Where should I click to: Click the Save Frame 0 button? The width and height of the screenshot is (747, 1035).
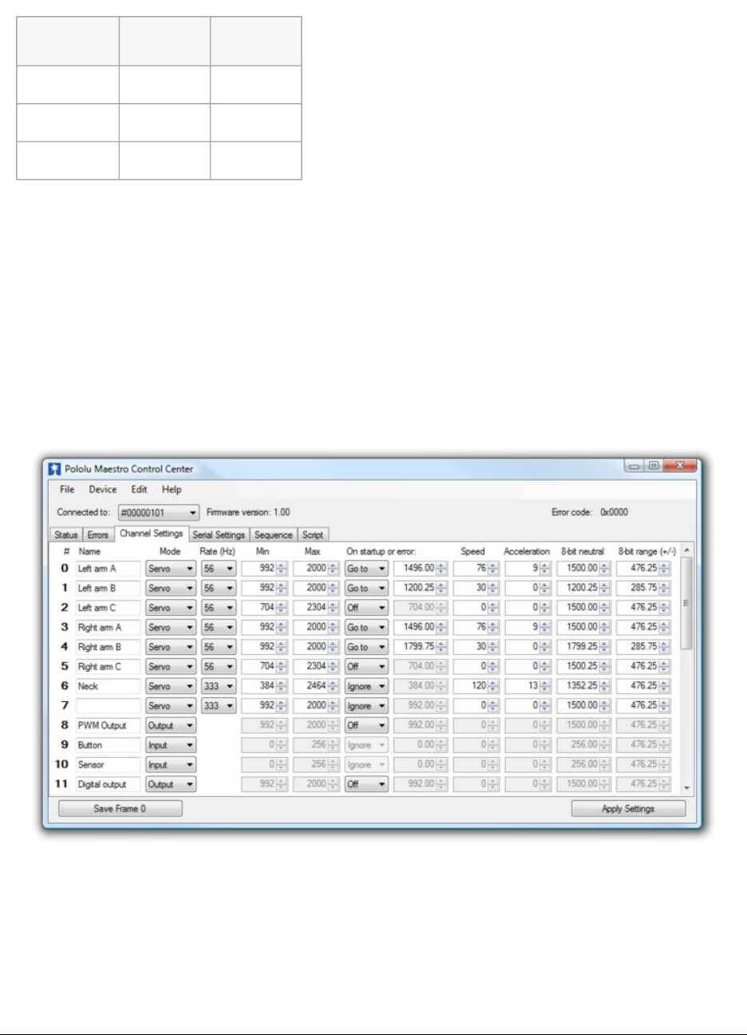coord(121,808)
